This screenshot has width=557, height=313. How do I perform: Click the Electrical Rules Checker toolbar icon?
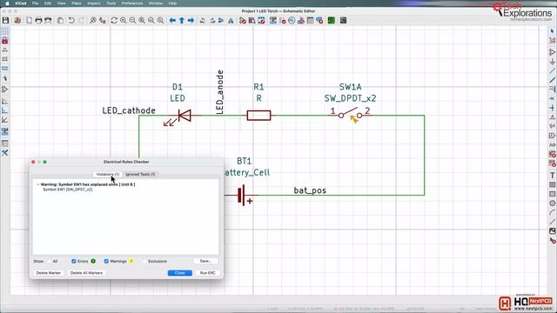coord(283,21)
